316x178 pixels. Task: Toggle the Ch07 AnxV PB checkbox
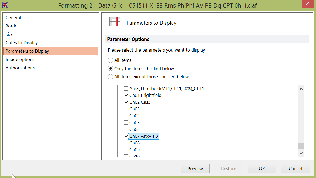coord(126,136)
